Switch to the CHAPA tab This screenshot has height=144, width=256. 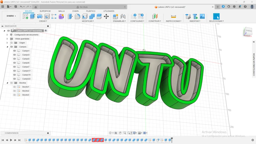tap(76, 11)
